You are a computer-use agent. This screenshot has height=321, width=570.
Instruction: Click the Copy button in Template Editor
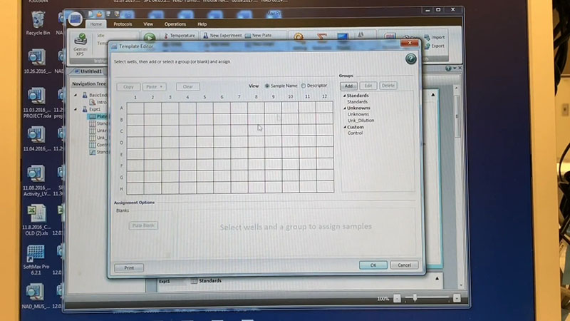(x=128, y=87)
